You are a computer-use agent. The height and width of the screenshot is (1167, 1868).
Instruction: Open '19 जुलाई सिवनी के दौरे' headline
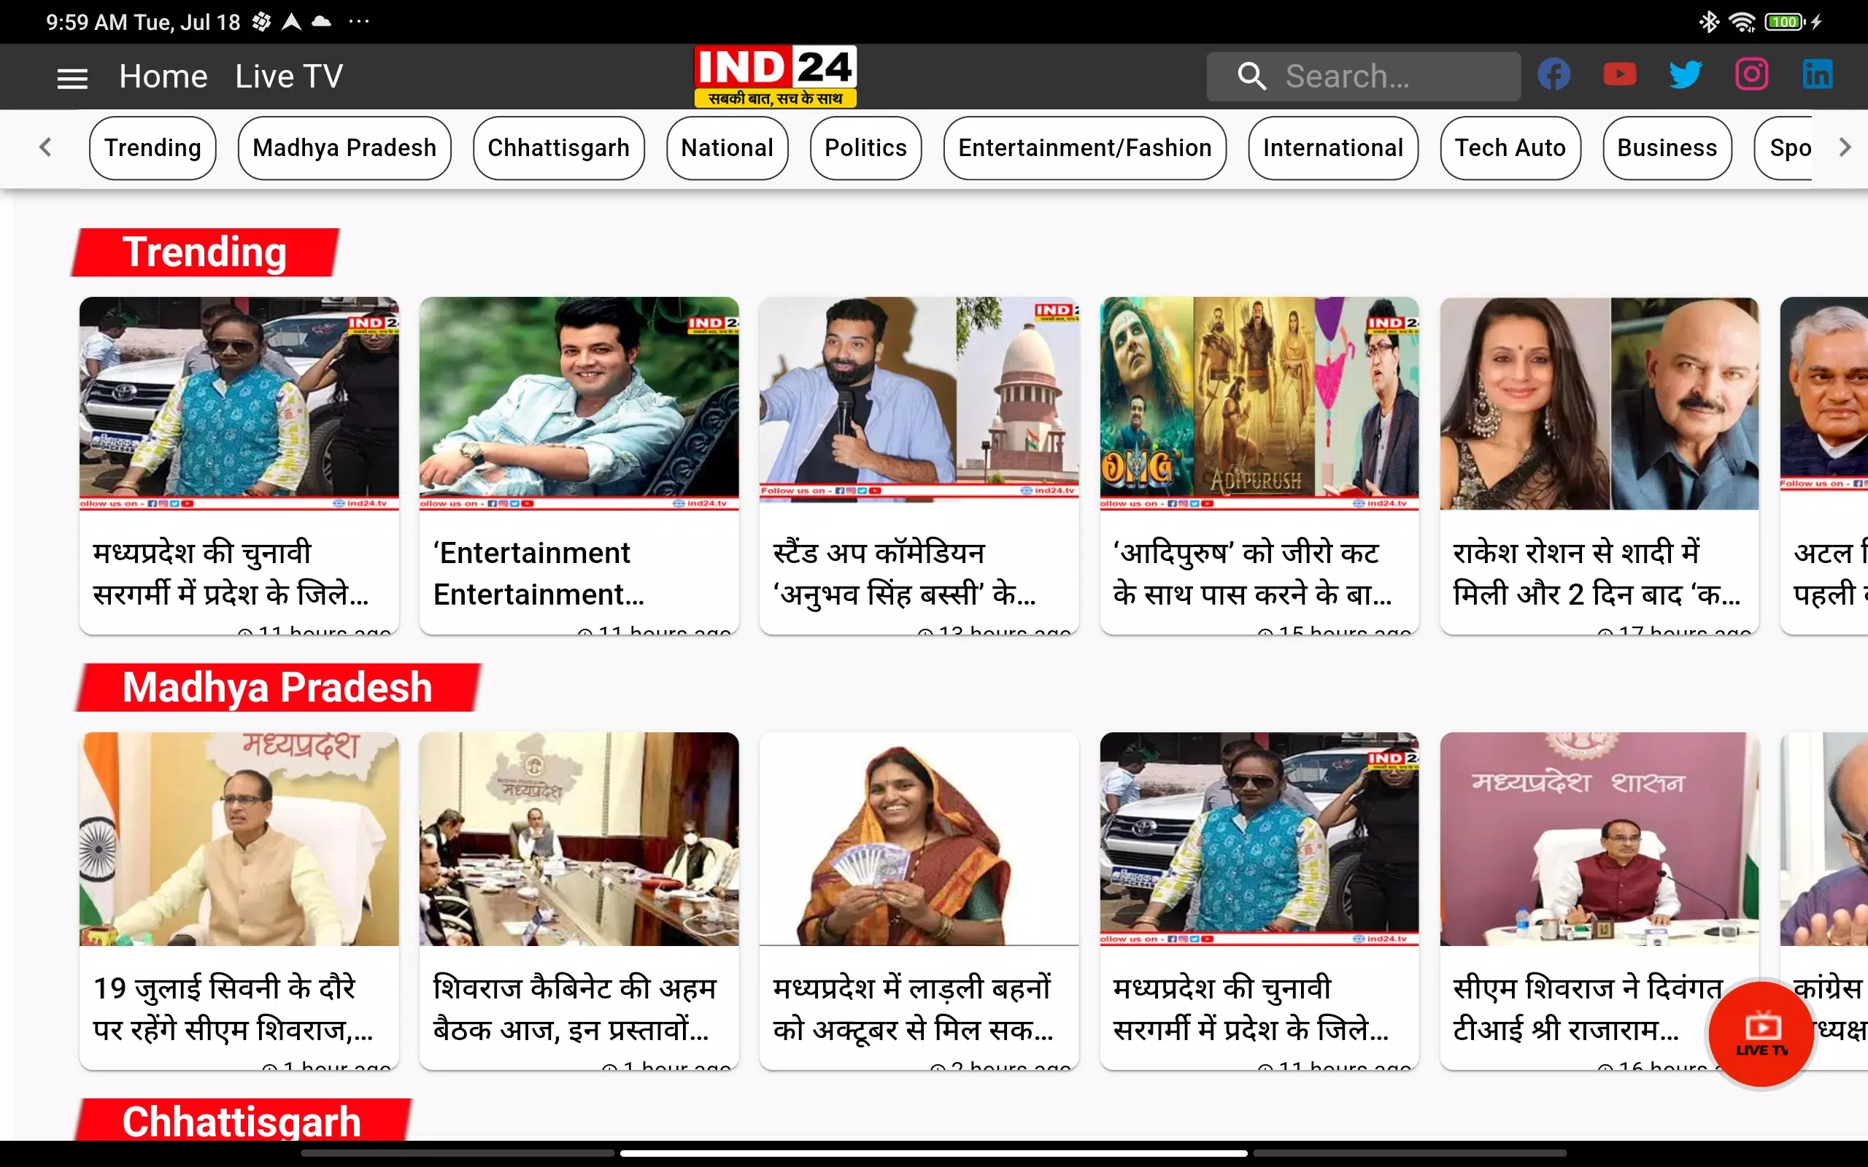tap(232, 1009)
